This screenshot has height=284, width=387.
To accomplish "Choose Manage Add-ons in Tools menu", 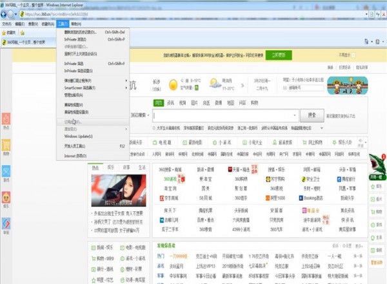I will coord(93,95).
